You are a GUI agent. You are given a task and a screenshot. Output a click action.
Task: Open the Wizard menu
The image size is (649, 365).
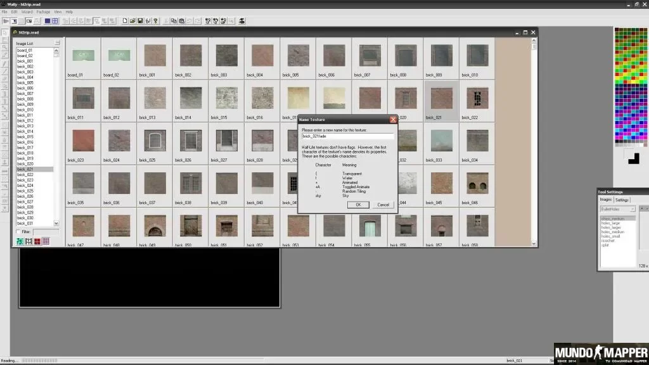tap(27, 12)
